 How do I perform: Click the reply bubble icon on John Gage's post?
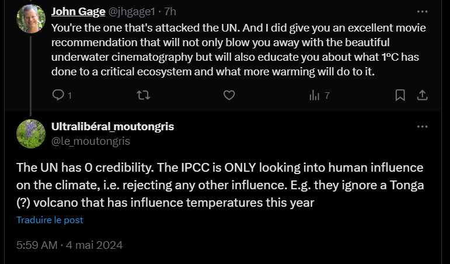pyautogui.click(x=58, y=95)
